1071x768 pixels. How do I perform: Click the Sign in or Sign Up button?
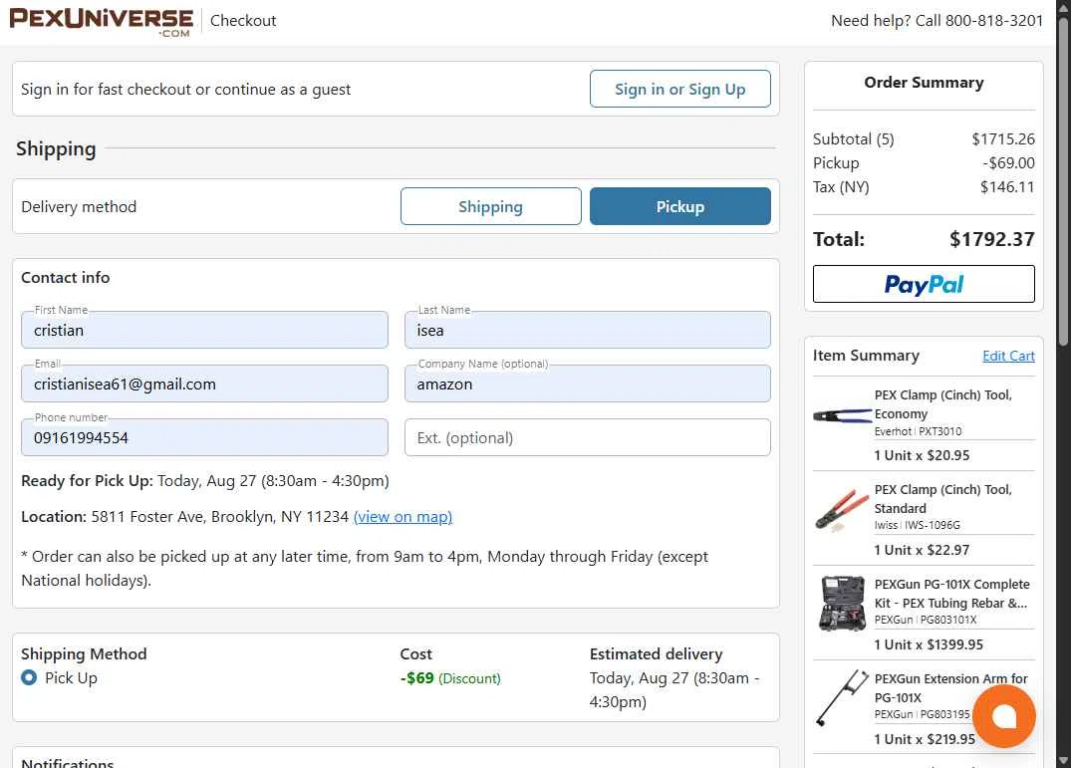click(679, 89)
